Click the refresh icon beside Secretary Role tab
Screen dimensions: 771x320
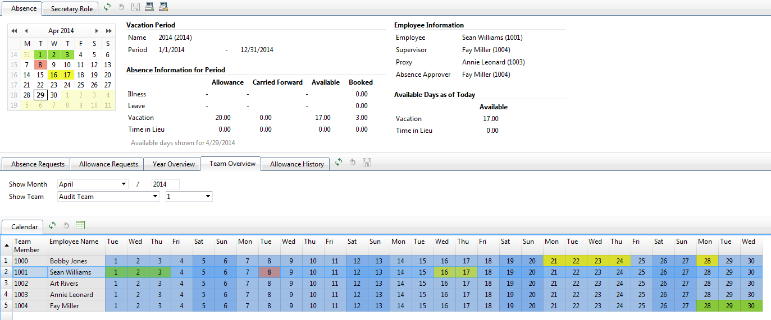[x=107, y=7]
